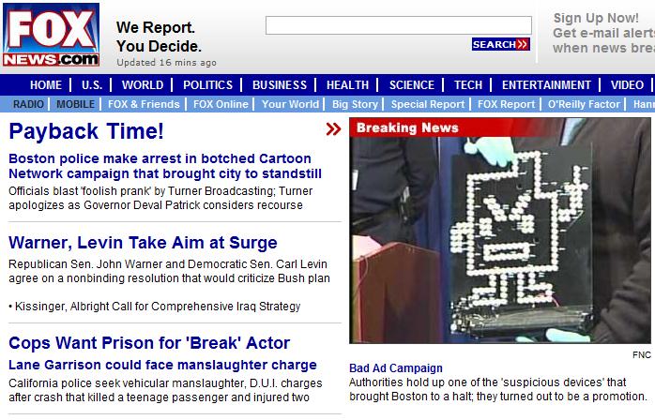The height and width of the screenshot is (420, 655).
Task: Open the FOX & Friends show page
Action: pos(144,104)
